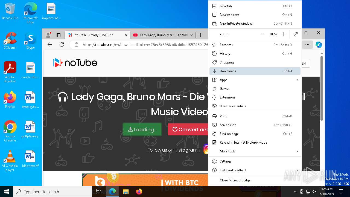Image resolution: width=350 pixels, height=197 pixels.
Task: Choose Close Microsoft Edge
Action: point(255,180)
